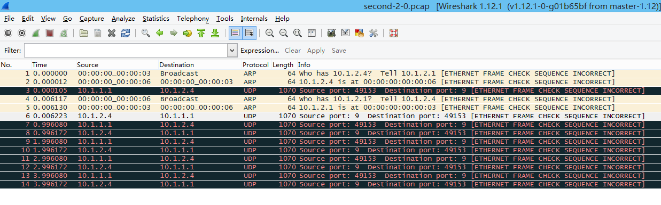
Task: Select packet 2 ARP reply 10.1.2.4 is at
Action: [x=330, y=82]
